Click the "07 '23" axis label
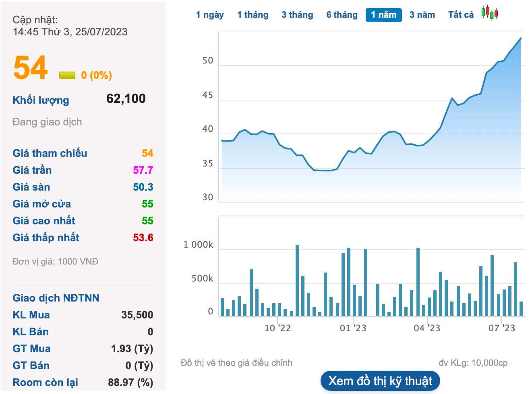Viewport: 530px width, 394px height. (502, 328)
